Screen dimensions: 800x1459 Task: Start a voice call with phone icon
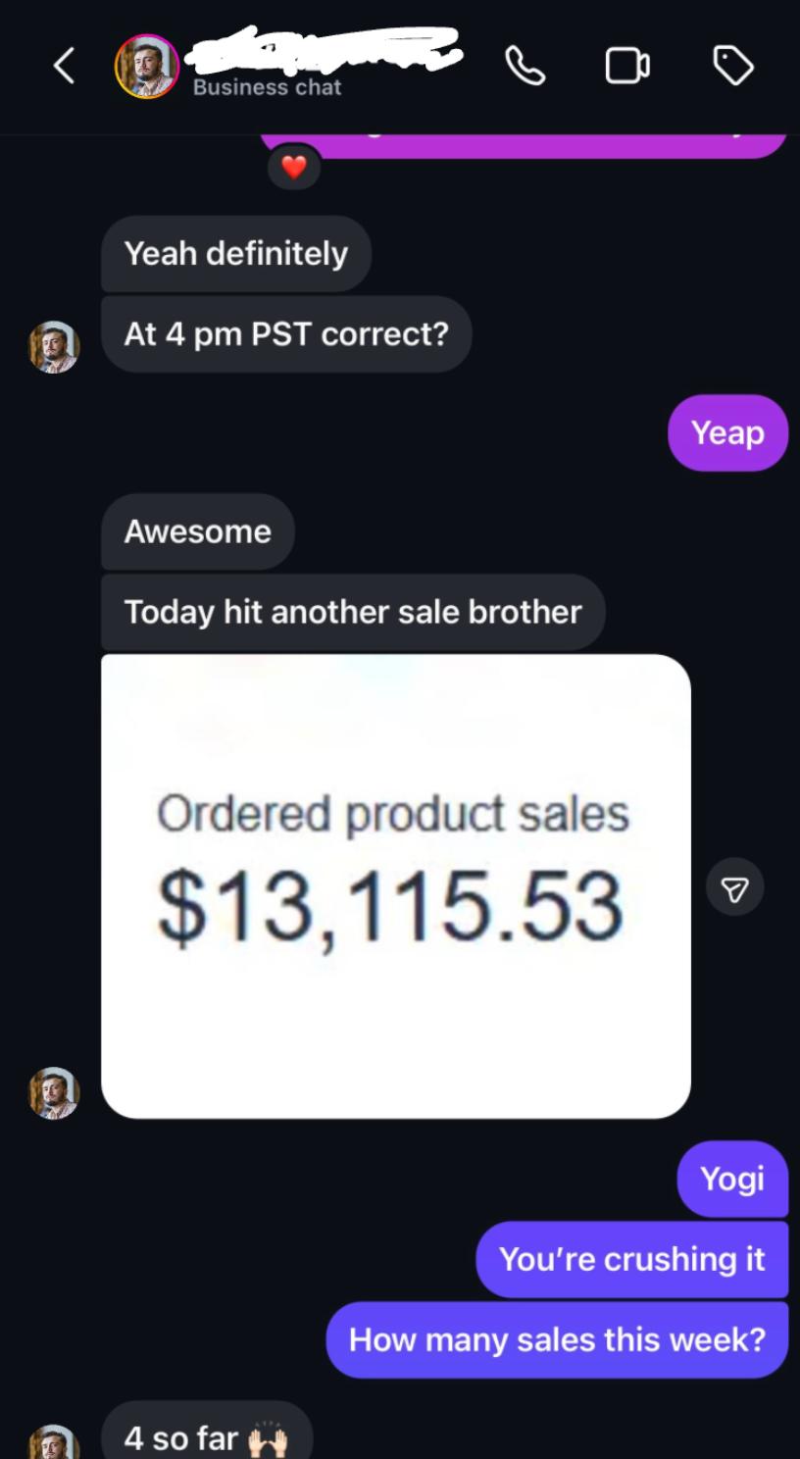coord(525,67)
